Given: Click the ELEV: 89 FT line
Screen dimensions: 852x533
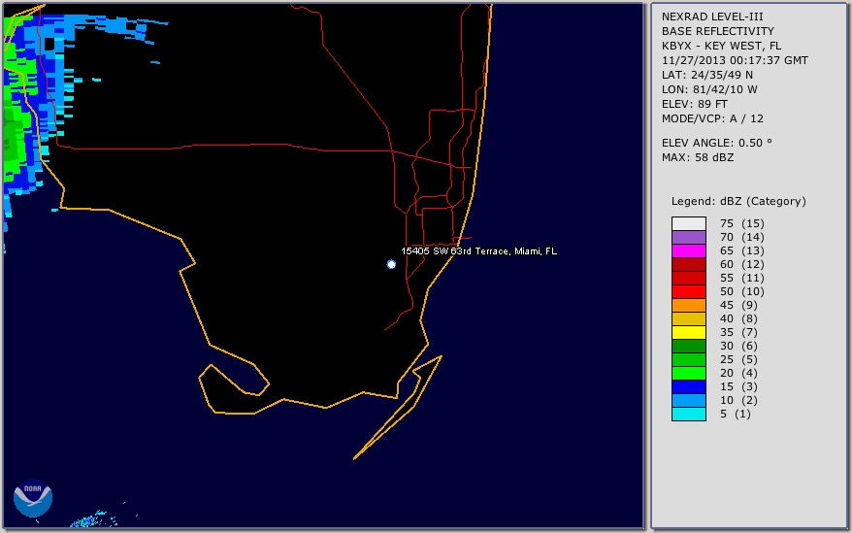Looking at the screenshot, I should pos(695,104).
